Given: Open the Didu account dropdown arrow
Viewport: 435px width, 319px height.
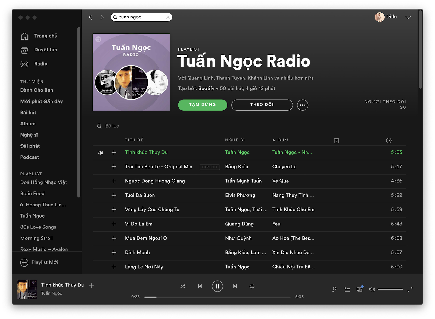Looking at the screenshot, I should coord(408,17).
